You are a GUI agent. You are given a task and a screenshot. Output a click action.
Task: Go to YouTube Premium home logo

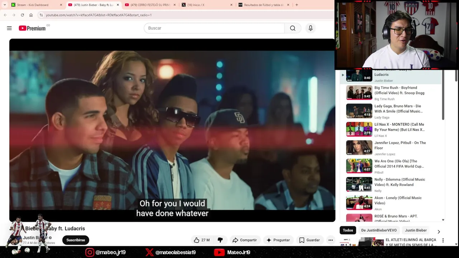32,28
